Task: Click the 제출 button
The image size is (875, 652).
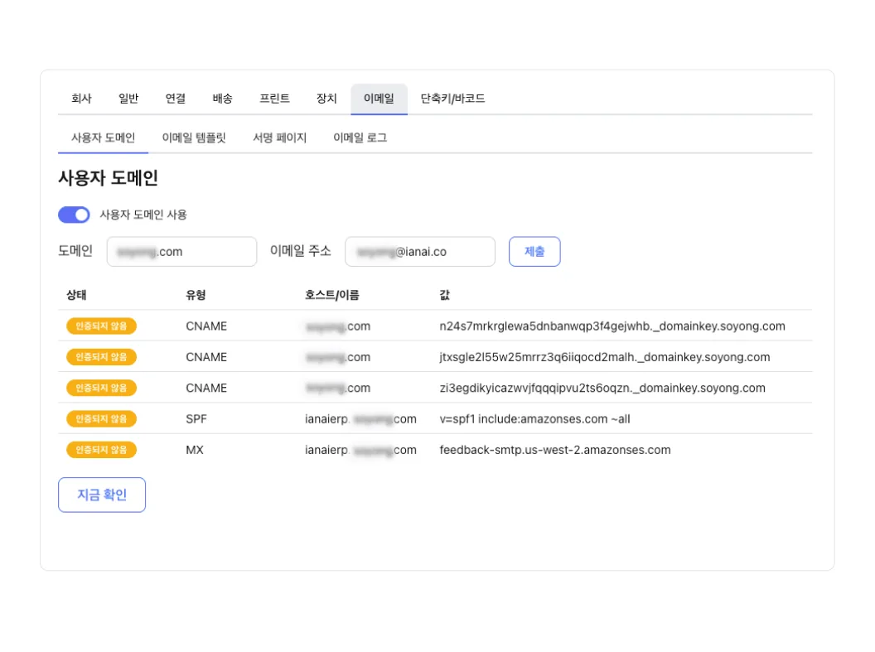Action: [534, 251]
